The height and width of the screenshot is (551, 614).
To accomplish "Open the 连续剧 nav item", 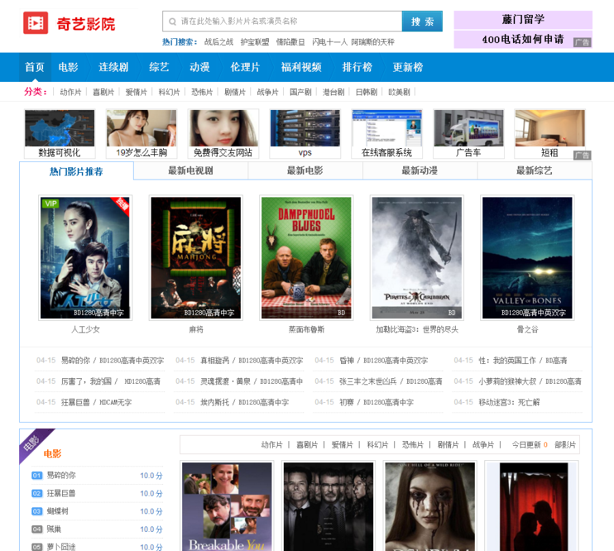I will tap(113, 67).
